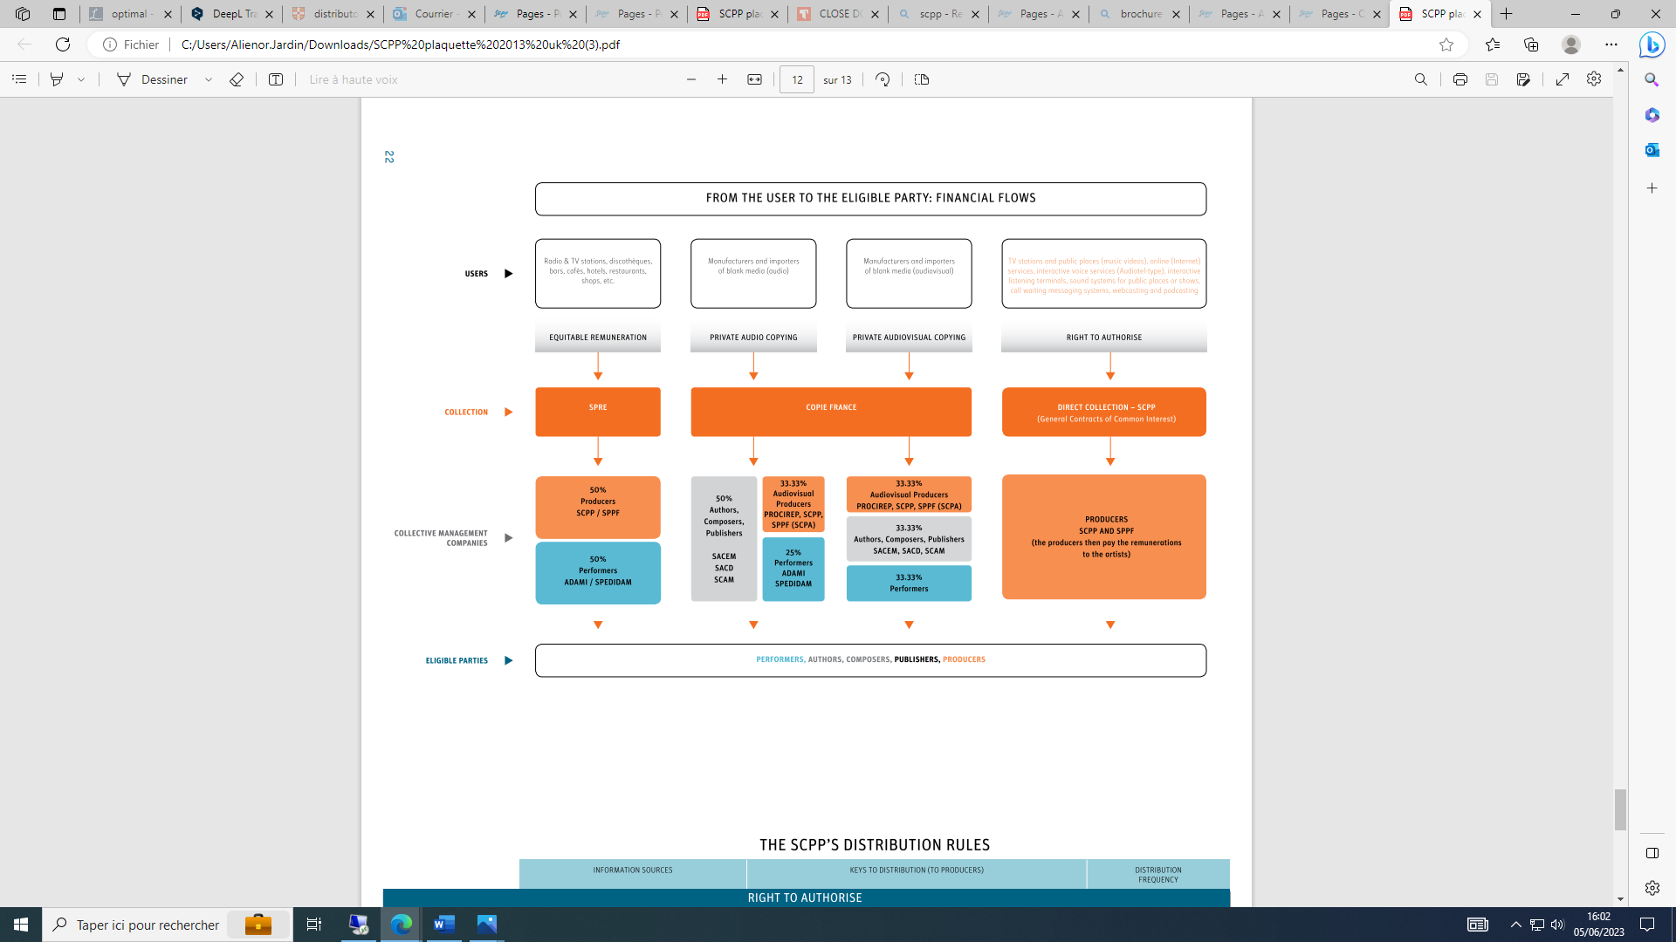The image size is (1676, 942).
Task: Click the fit to width icon
Action: point(754,79)
